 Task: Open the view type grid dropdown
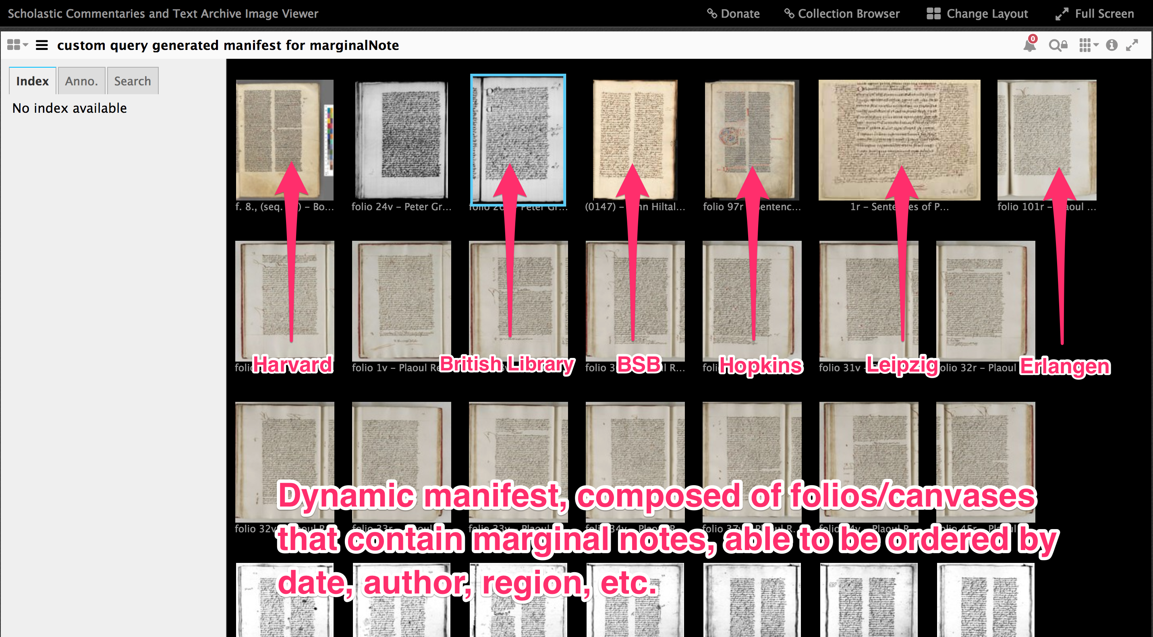click(x=1088, y=45)
